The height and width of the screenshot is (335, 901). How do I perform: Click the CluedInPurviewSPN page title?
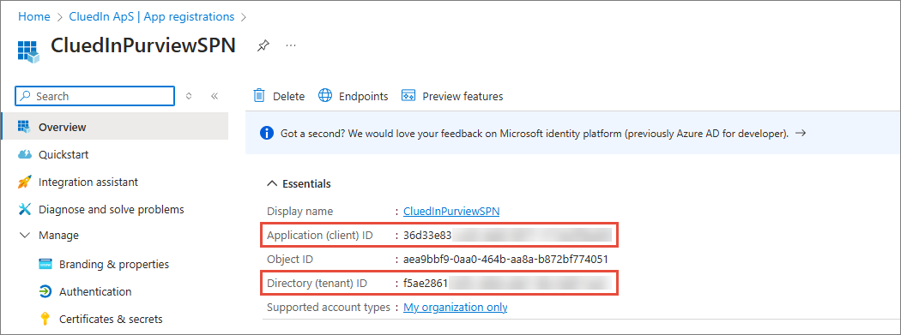click(x=143, y=45)
